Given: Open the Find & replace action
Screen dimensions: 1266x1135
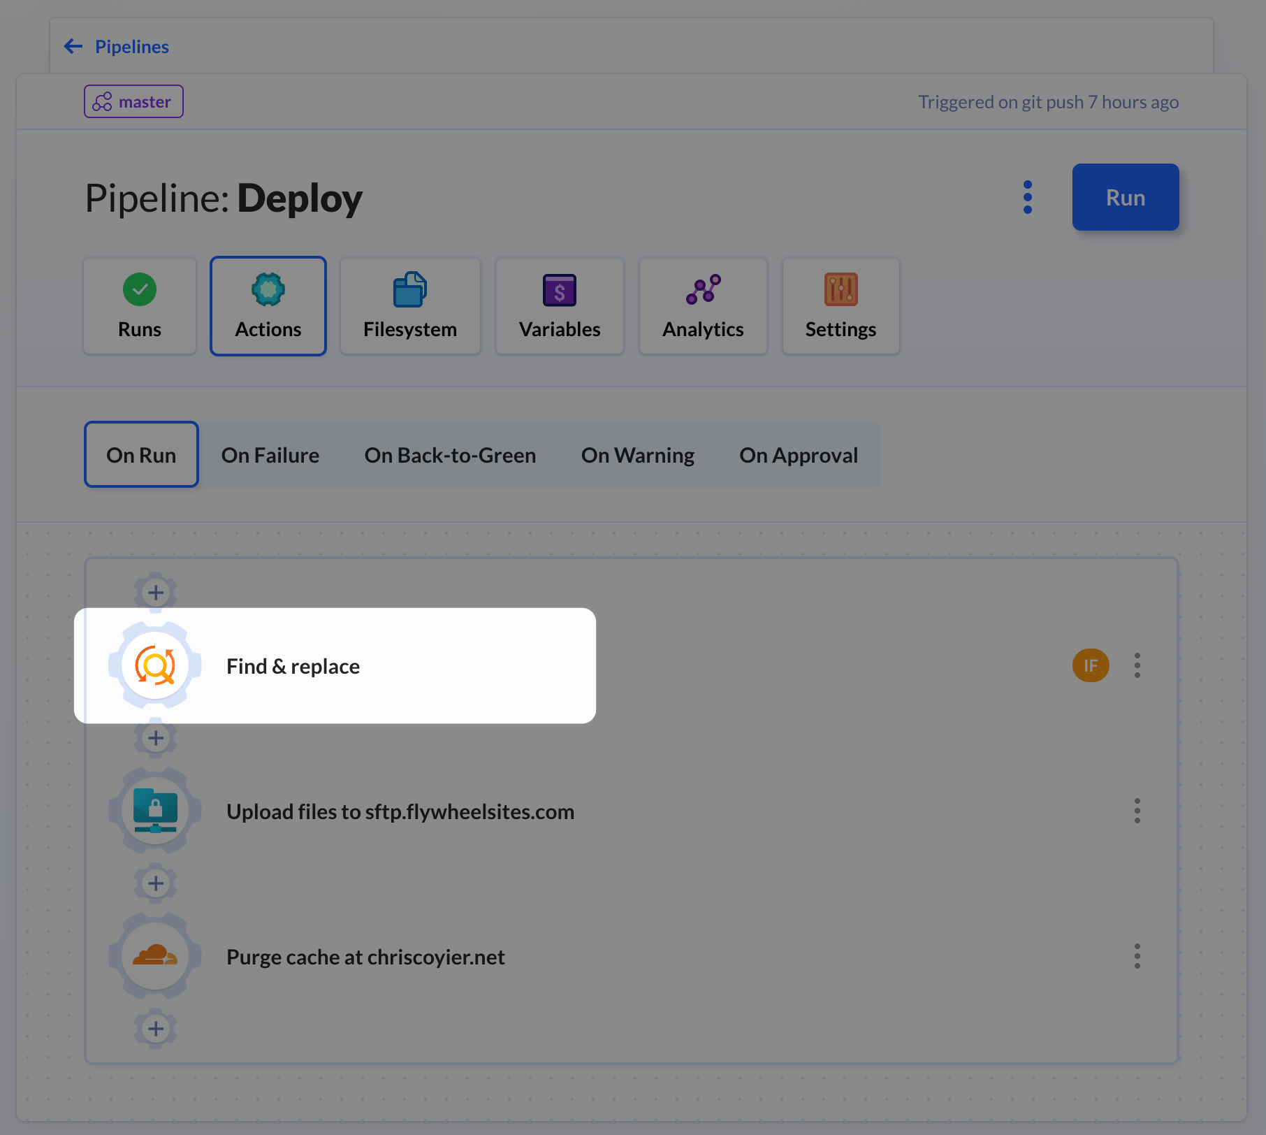Looking at the screenshot, I should pyautogui.click(x=293, y=666).
